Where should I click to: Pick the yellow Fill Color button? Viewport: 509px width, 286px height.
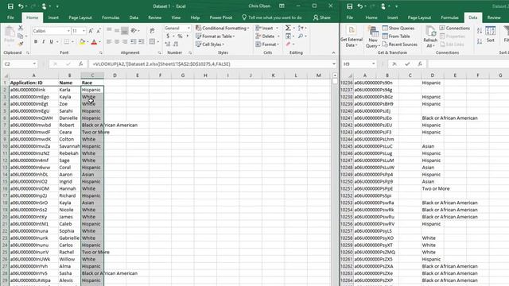click(82, 41)
